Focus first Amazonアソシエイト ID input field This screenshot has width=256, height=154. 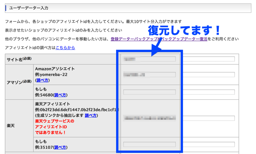tap(150, 75)
